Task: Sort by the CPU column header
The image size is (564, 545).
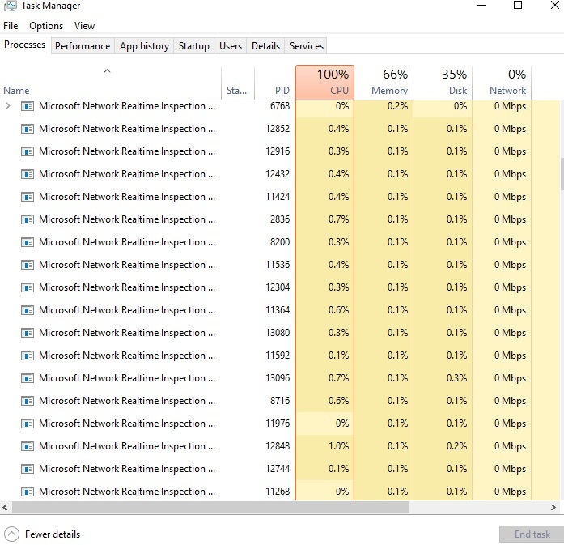Action: (x=324, y=83)
